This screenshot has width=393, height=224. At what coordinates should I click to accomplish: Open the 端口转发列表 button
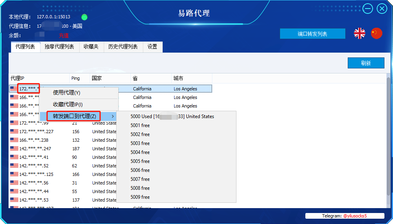(x=312, y=34)
